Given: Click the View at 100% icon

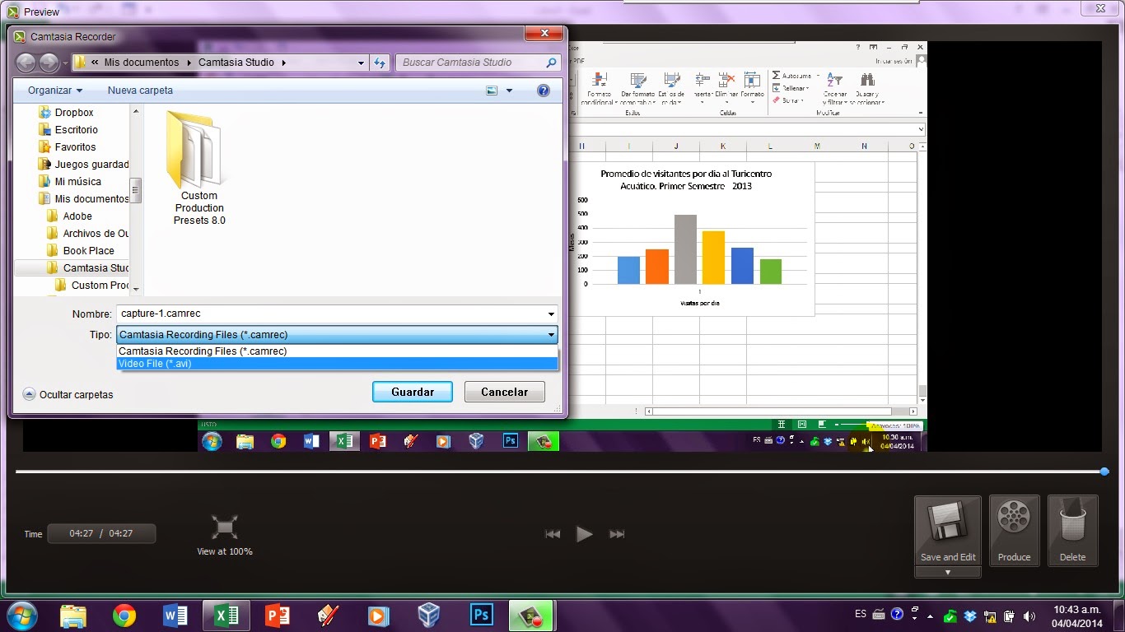Looking at the screenshot, I should (x=224, y=527).
